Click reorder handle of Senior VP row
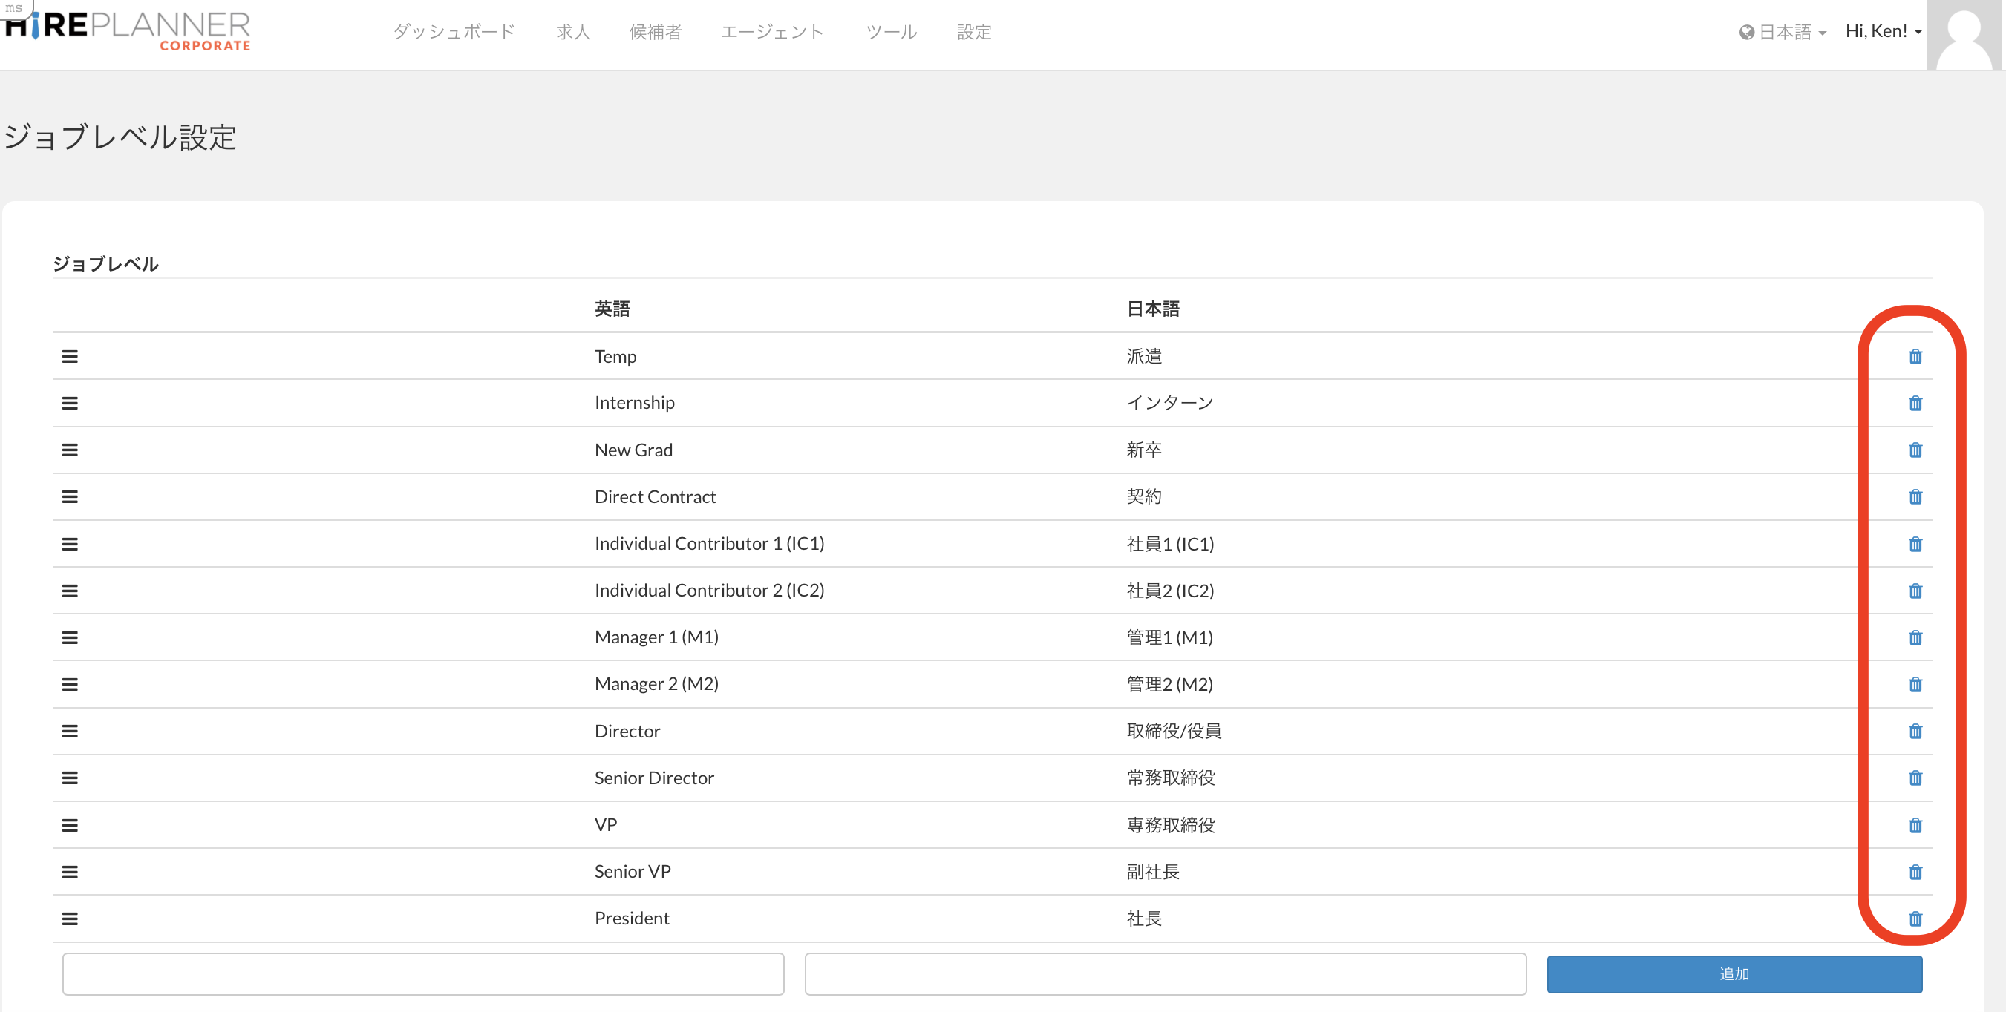This screenshot has width=2006, height=1012. click(70, 872)
